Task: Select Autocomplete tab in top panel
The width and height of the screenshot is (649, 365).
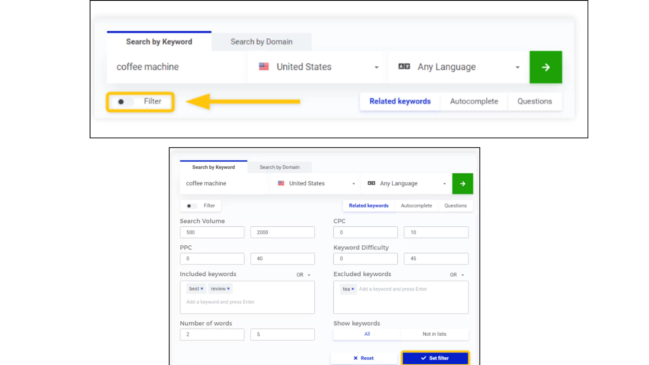Action: (x=474, y=101)
